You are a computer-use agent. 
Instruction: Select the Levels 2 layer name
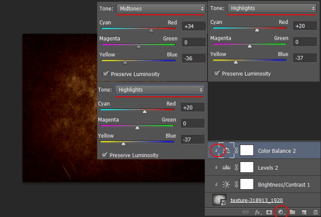pos(268,168)
